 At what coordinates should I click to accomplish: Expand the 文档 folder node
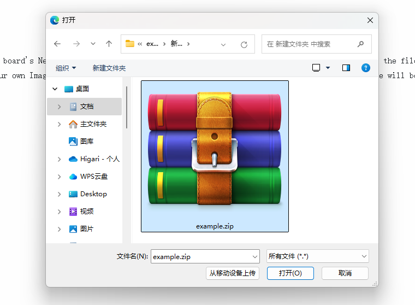point(60,107)
